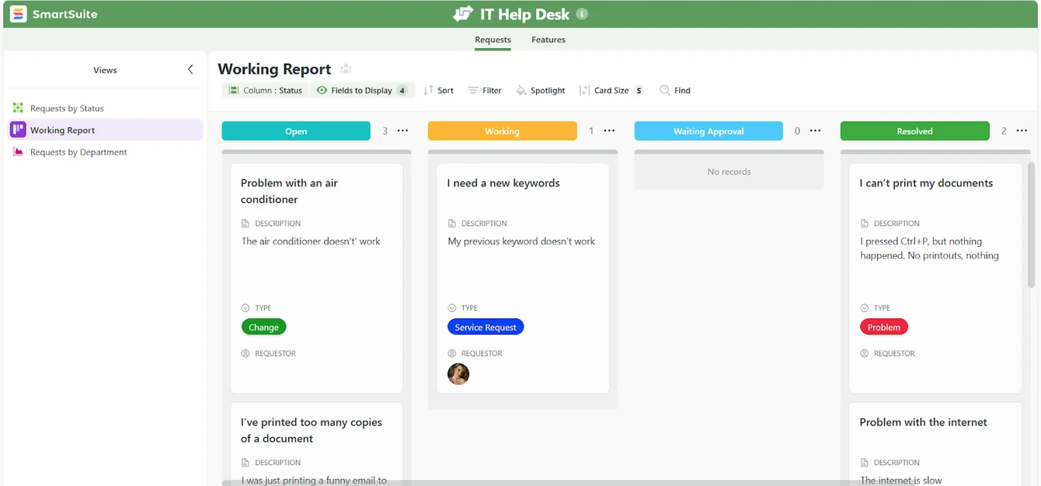Click the record count 3 beside Open
The width and height of the screenshot is (1041, 486).
385,131
